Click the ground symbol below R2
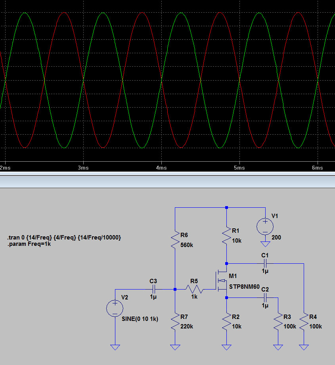This screenshot has height=365, width=335. pyautogui.click(x=226, y=347)
